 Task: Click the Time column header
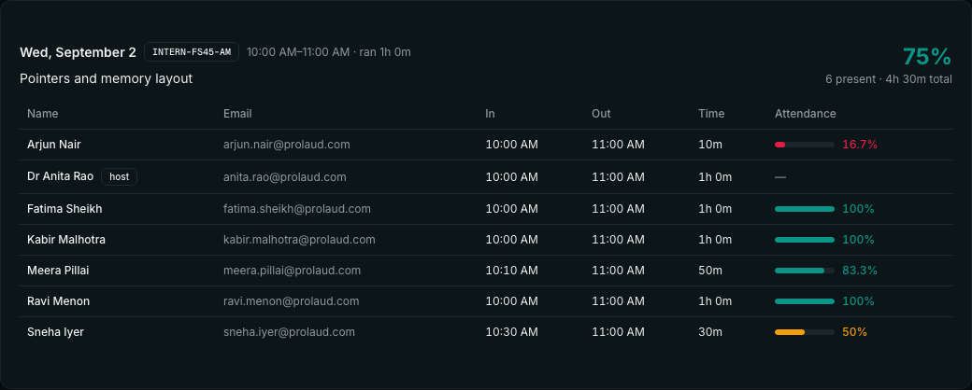click(711, 114)
